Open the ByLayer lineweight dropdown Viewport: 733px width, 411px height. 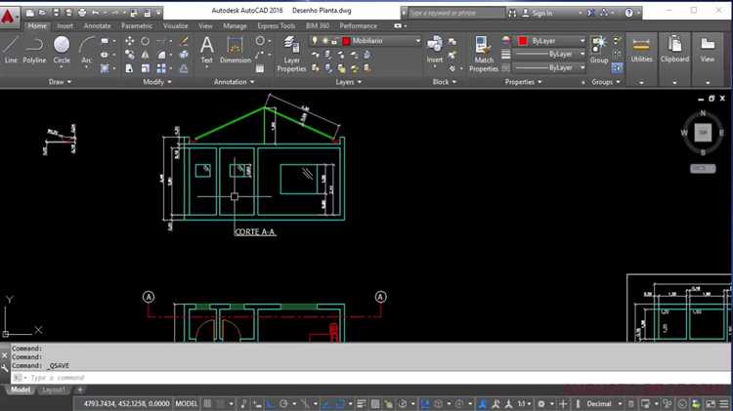(582, 54)
